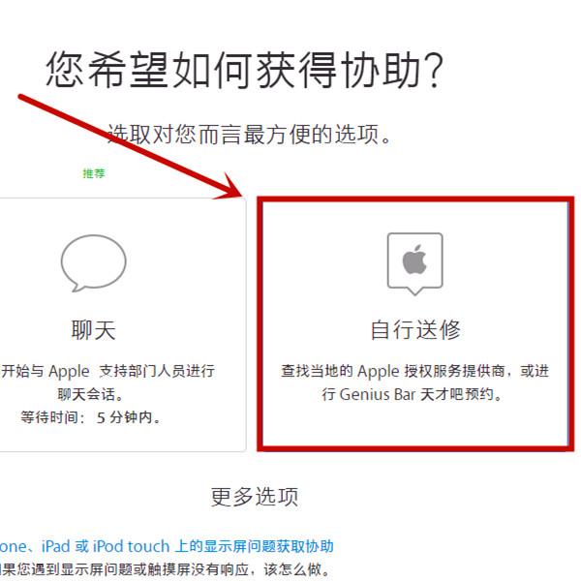Screen dimensions: 581x581
Task: Click the 等待时间 5 分钟内 text
Action: click(90, 417)
